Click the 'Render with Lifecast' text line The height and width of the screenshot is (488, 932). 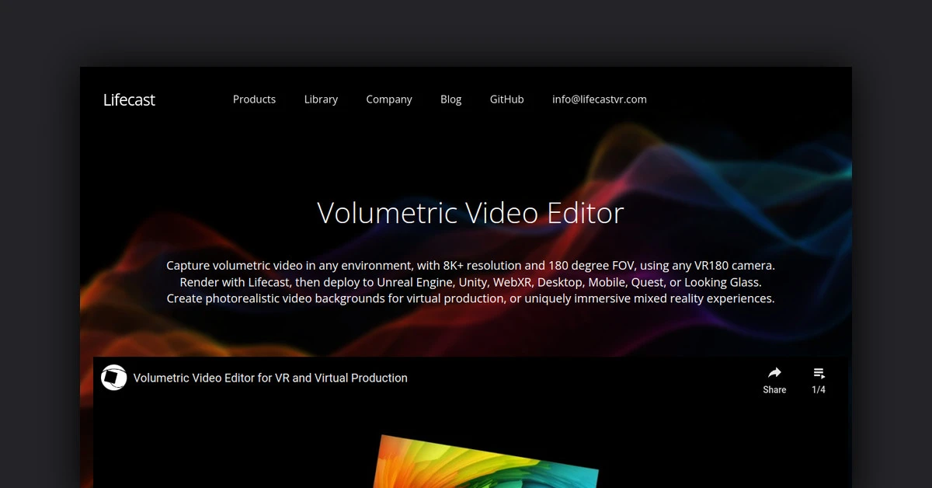470,282
